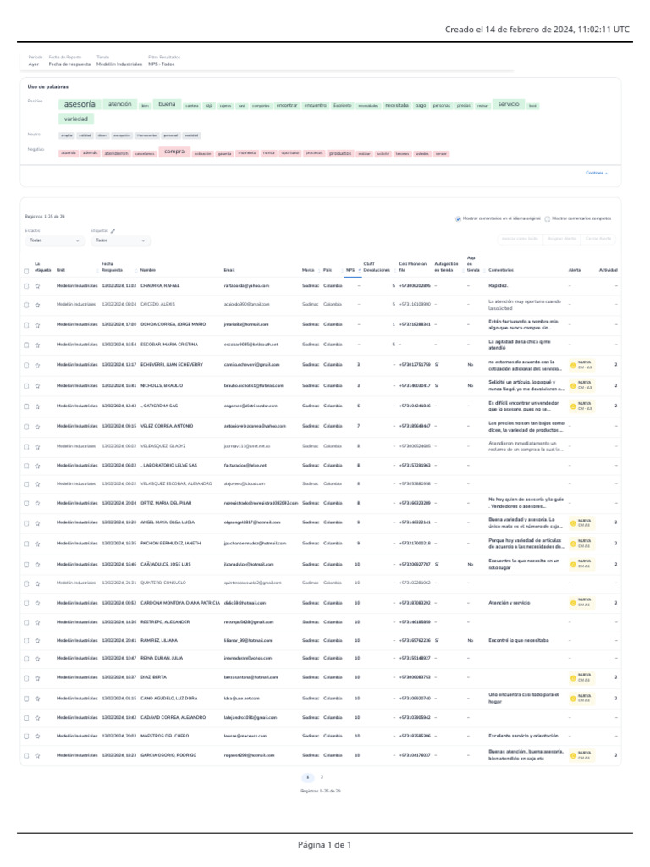Go to results page 2
650x867 pixels.
[322, 777]
